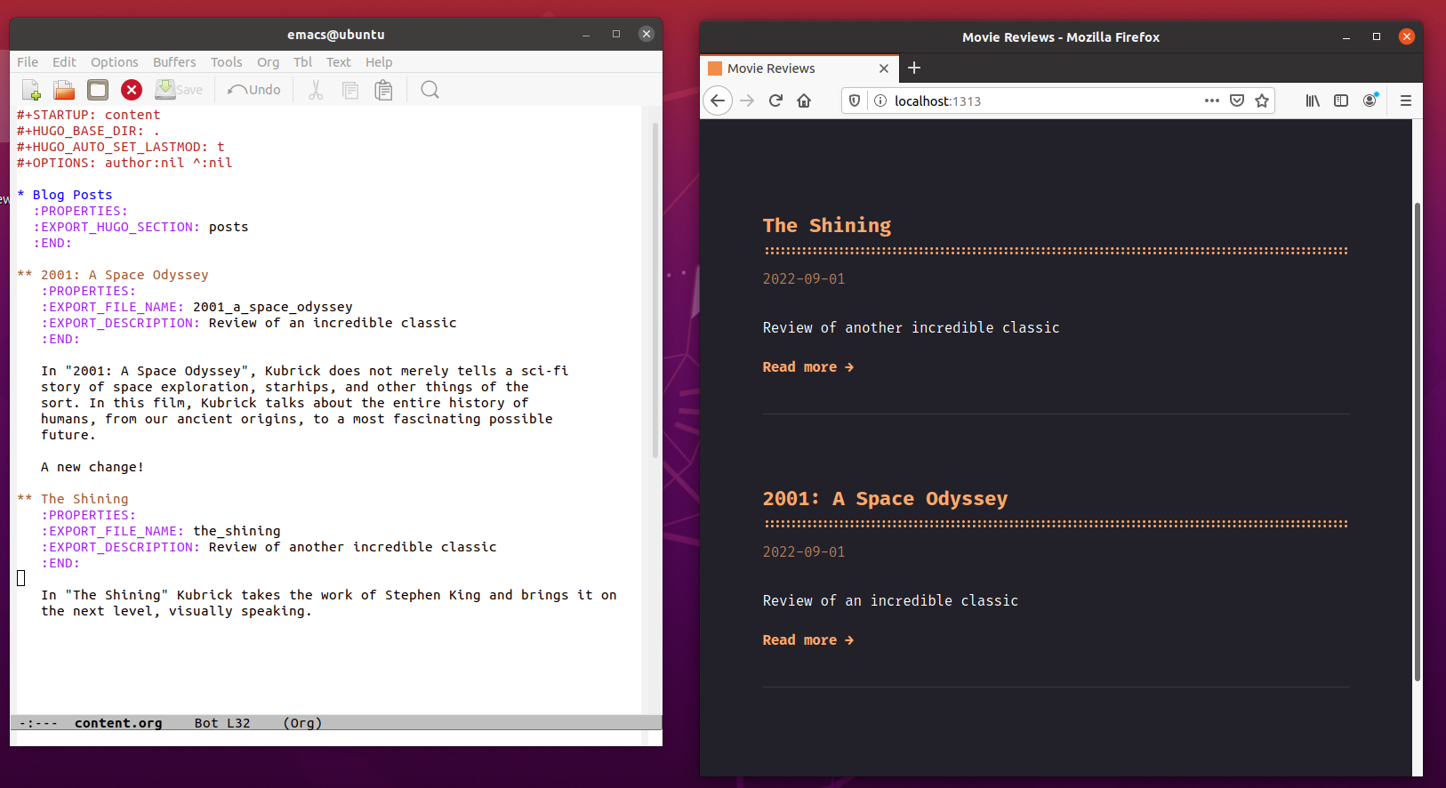Open the Firefox hamburger menu
Screen dimensions: 1446x788
1406,101
